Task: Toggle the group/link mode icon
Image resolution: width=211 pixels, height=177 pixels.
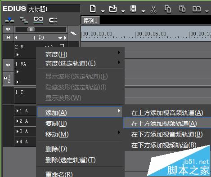Action: pyautogui.click(x=53, y=20)
